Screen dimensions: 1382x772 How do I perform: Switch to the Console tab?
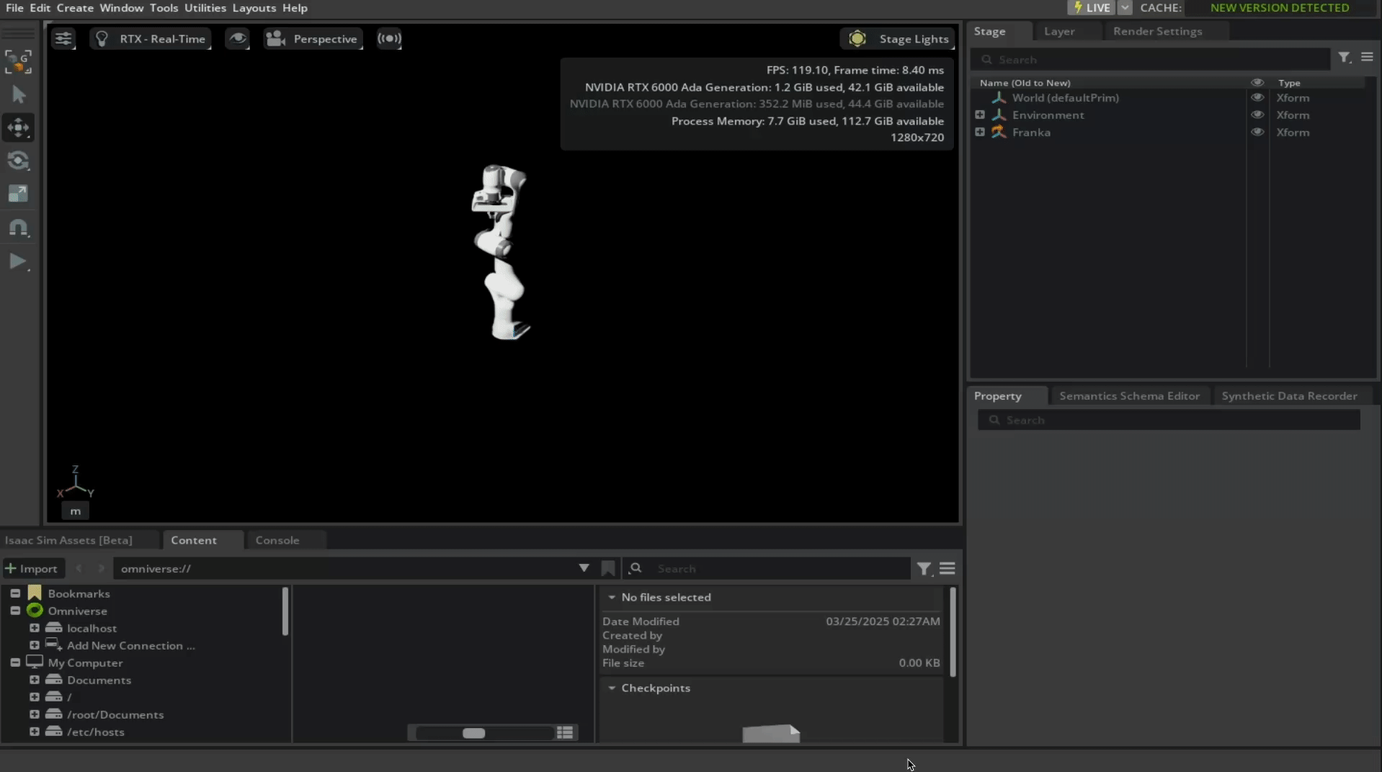click(277, 540)
